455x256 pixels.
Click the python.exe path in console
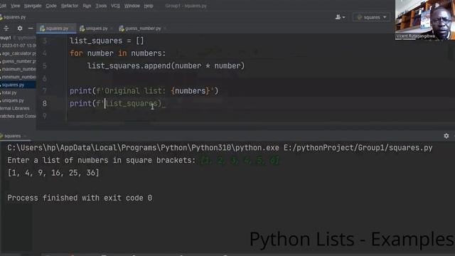point(143,148)
